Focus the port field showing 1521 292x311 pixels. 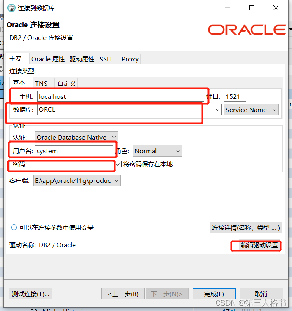[x=235, y=96]
